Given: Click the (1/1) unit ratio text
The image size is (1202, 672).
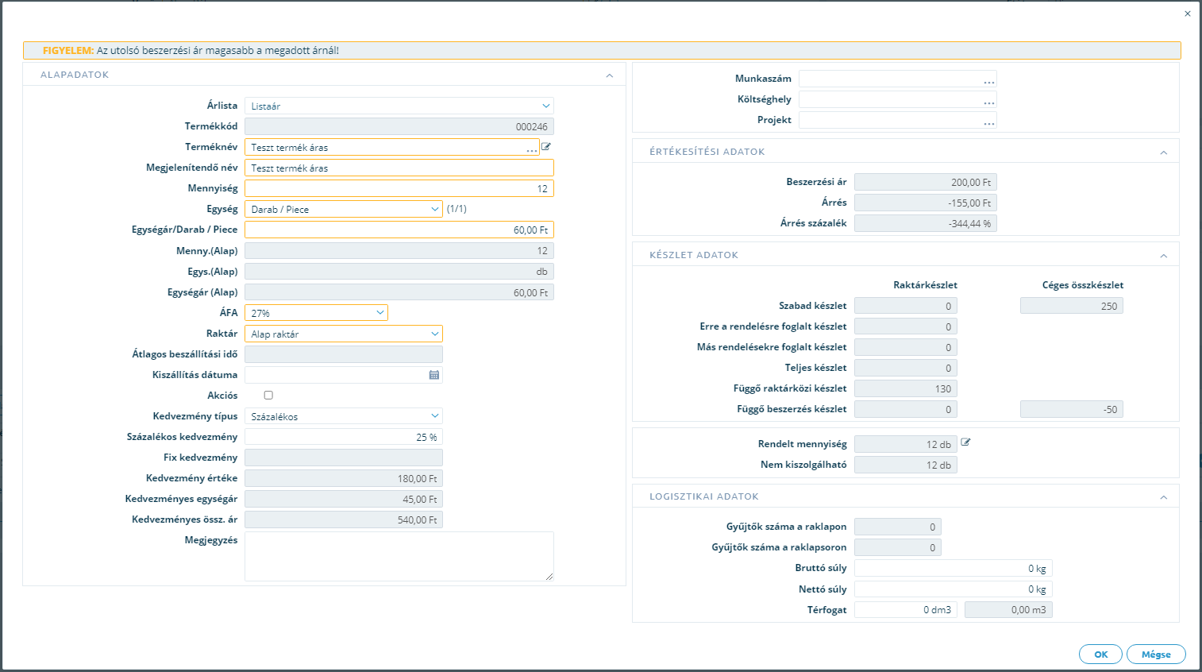Looking at the screenshot, I should (457, 209).
